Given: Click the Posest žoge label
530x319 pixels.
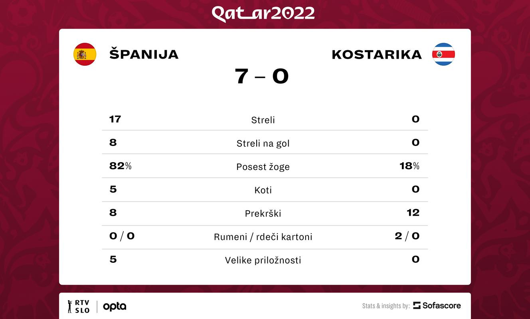Looking at the screenshot, I should point(263,167).
